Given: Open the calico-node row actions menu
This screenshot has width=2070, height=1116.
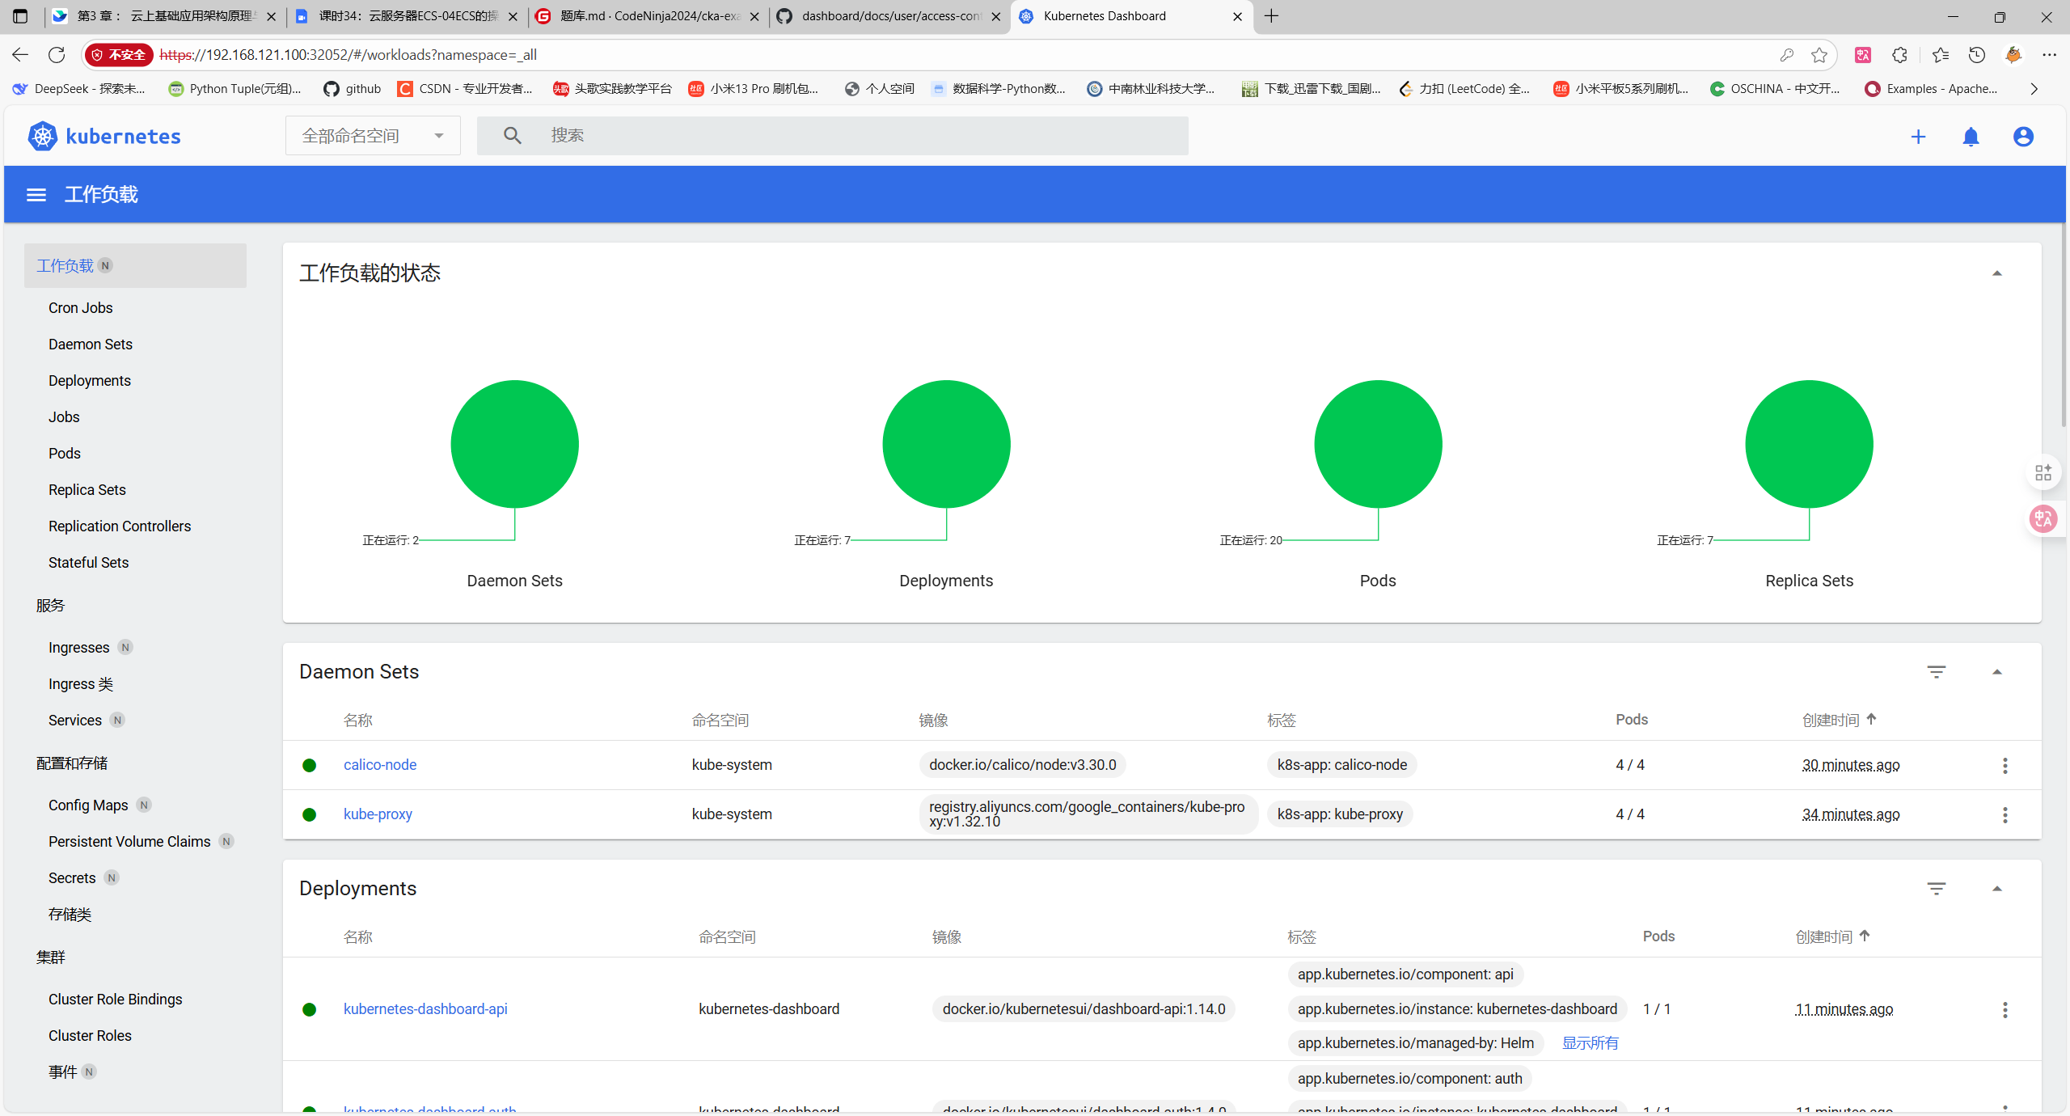Looking at the screenshot, I should click(x=2005, y=765).
